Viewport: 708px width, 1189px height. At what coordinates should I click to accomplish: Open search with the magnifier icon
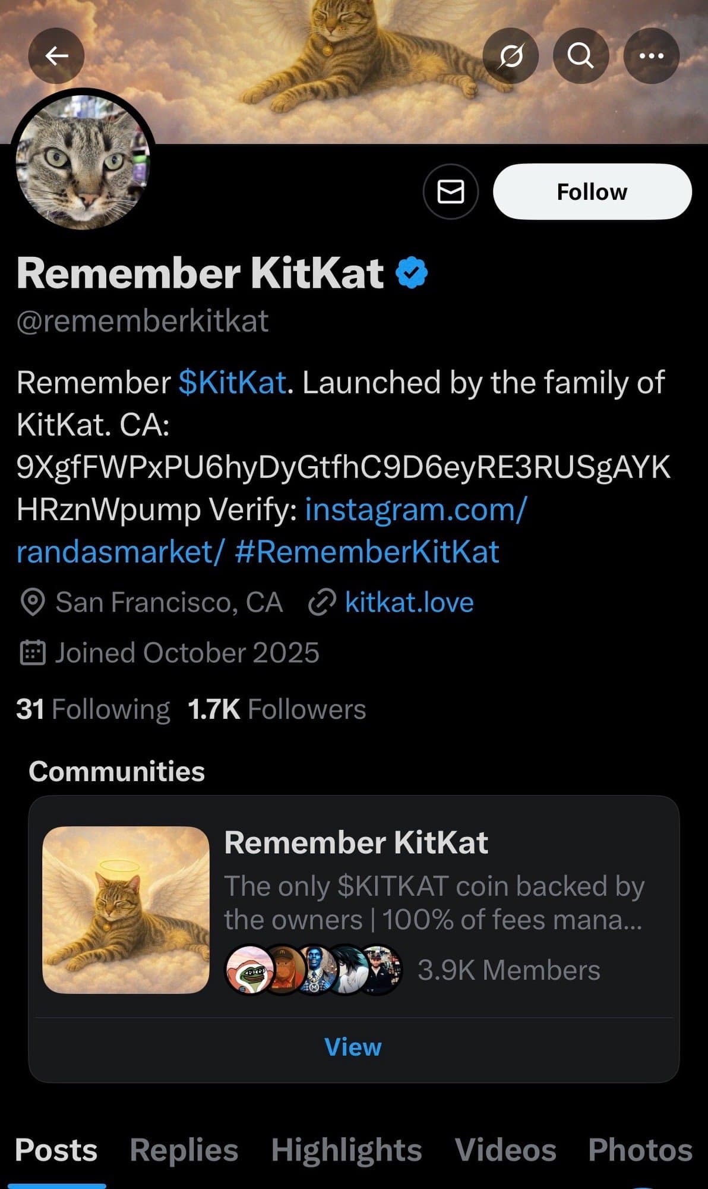(581, 55)
